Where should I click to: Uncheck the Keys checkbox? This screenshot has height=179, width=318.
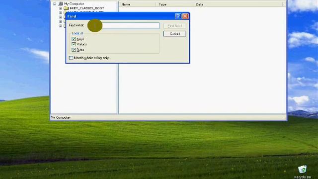pyautogui.click(x=74, y=39)
